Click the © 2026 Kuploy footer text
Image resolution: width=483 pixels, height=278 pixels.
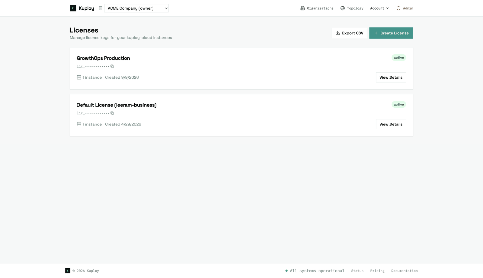tap(86, 271)
